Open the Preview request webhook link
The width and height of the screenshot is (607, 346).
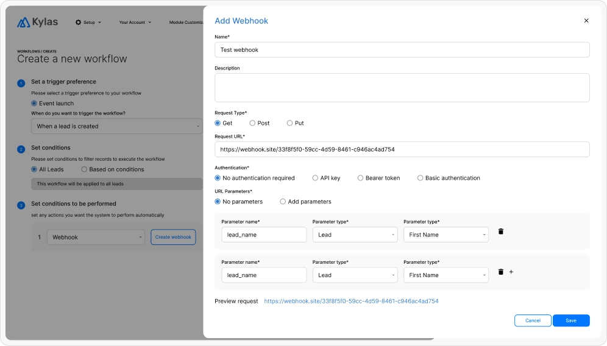click(351, 301)
